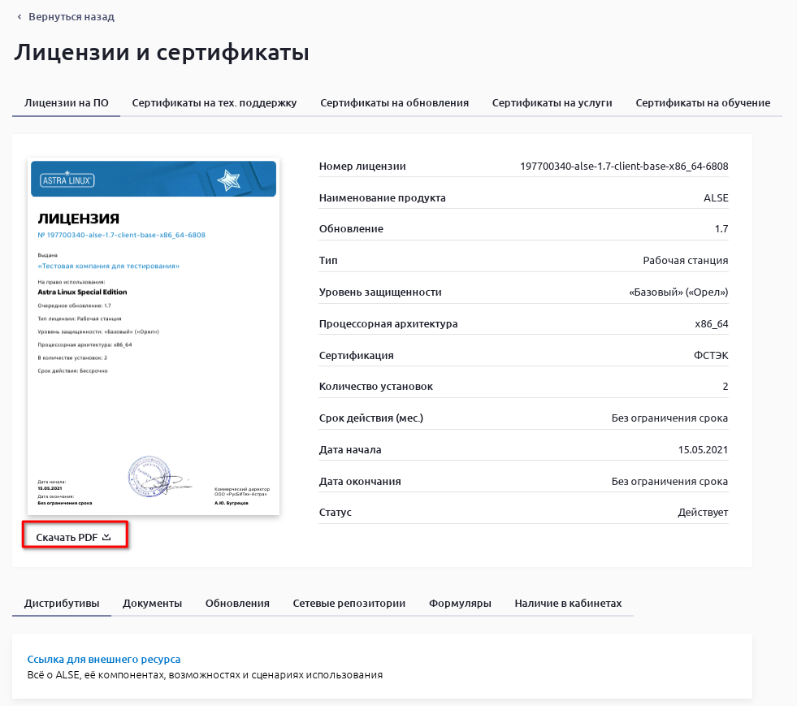Open "Сетевые репозитории" tab
797x706 pixels.
click(x=349, y=604)
